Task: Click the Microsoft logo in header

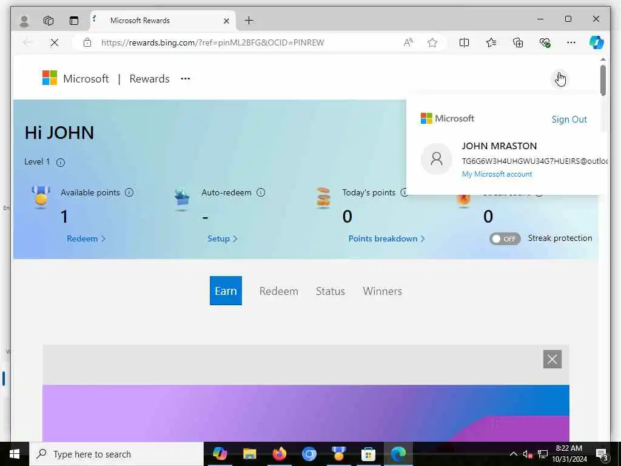Action: [76, 78]
